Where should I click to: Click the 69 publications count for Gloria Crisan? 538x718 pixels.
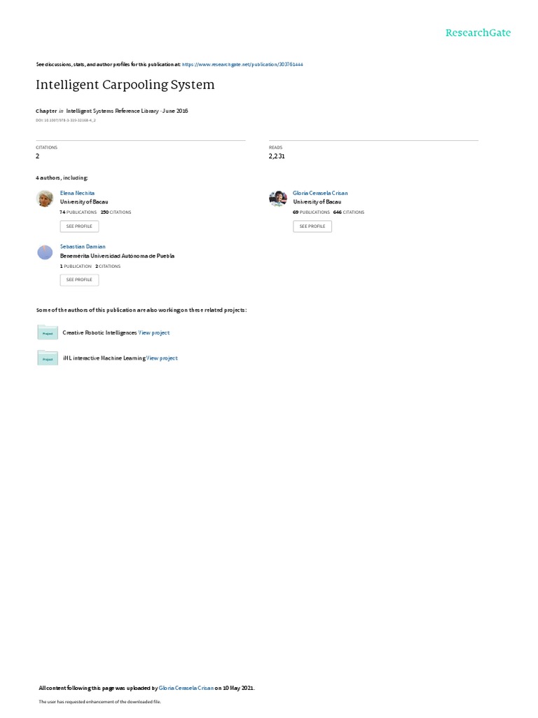pos(311,212)
